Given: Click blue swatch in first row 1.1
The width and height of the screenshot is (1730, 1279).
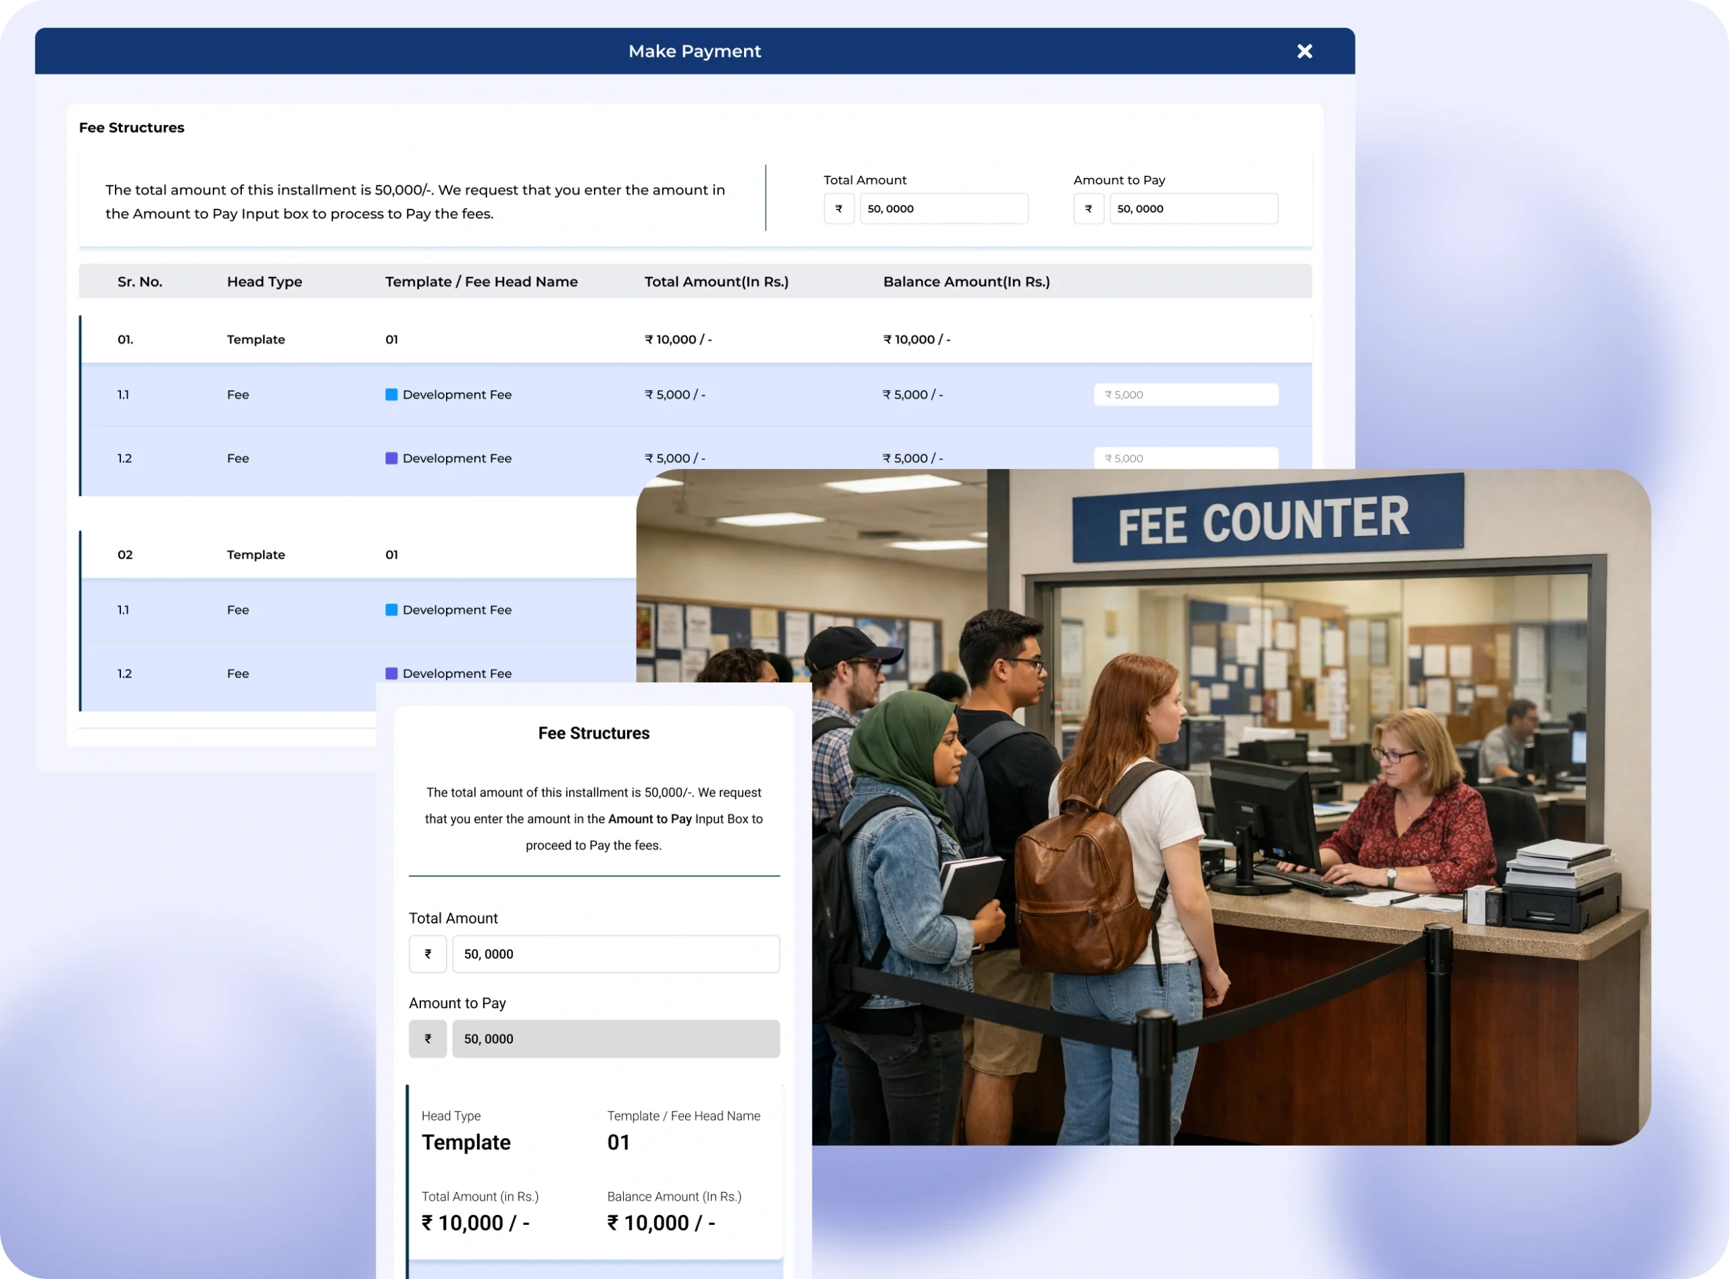Looking at the screenshot, I should coord(391,395).
